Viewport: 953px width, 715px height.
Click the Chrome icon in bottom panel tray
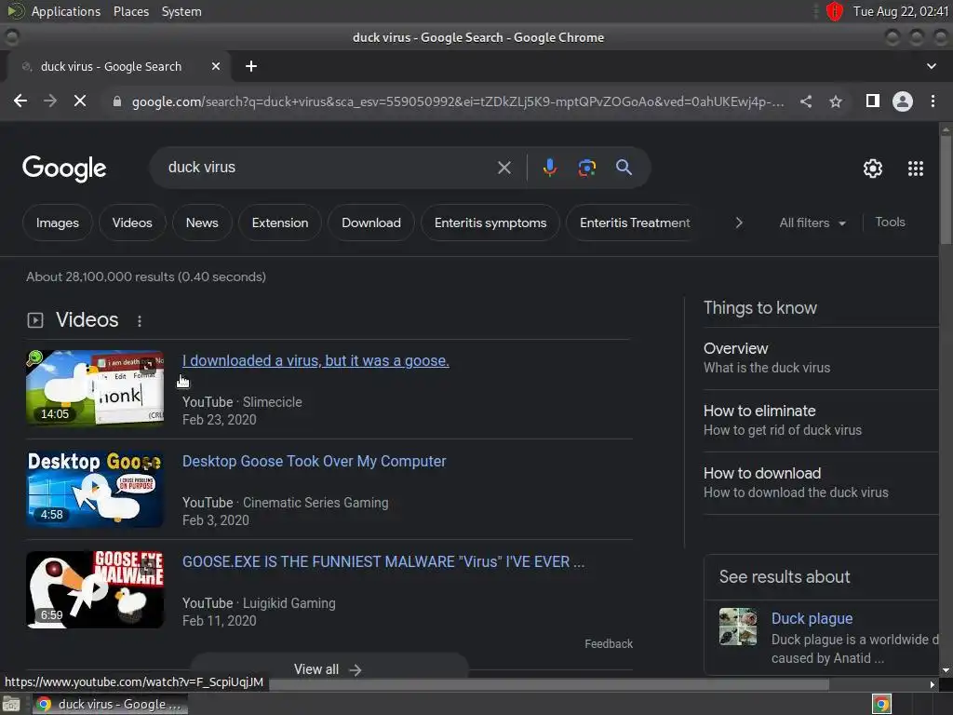click(881, 704)
